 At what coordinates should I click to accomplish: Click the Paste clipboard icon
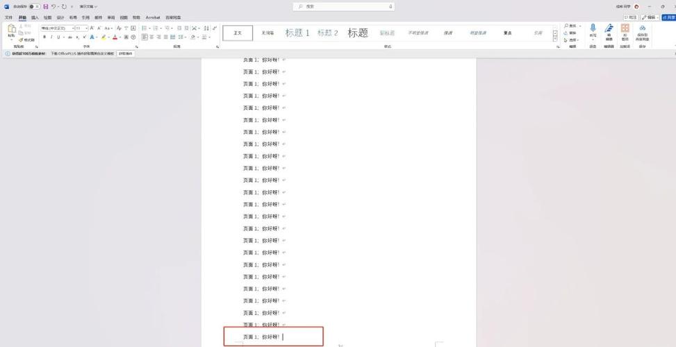point(12,29)
